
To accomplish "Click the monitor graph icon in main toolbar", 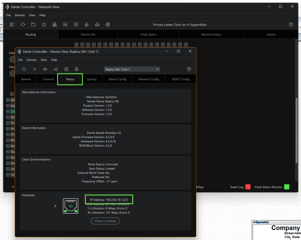I will [65, 25].
